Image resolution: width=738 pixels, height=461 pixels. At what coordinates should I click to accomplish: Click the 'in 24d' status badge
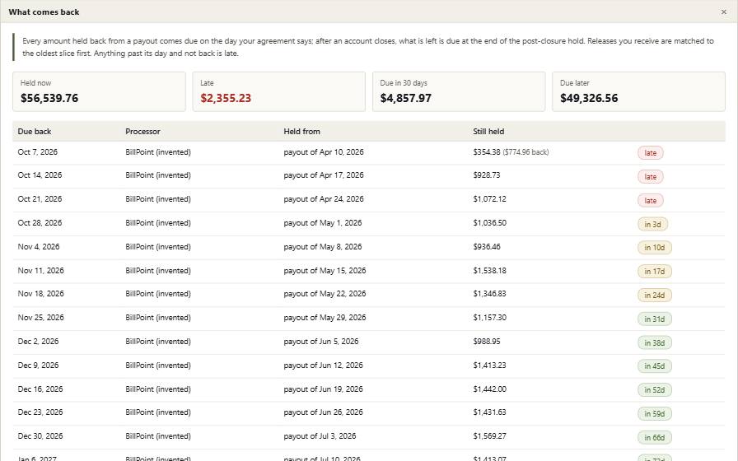pyautogui.click(x=655, y=296)
